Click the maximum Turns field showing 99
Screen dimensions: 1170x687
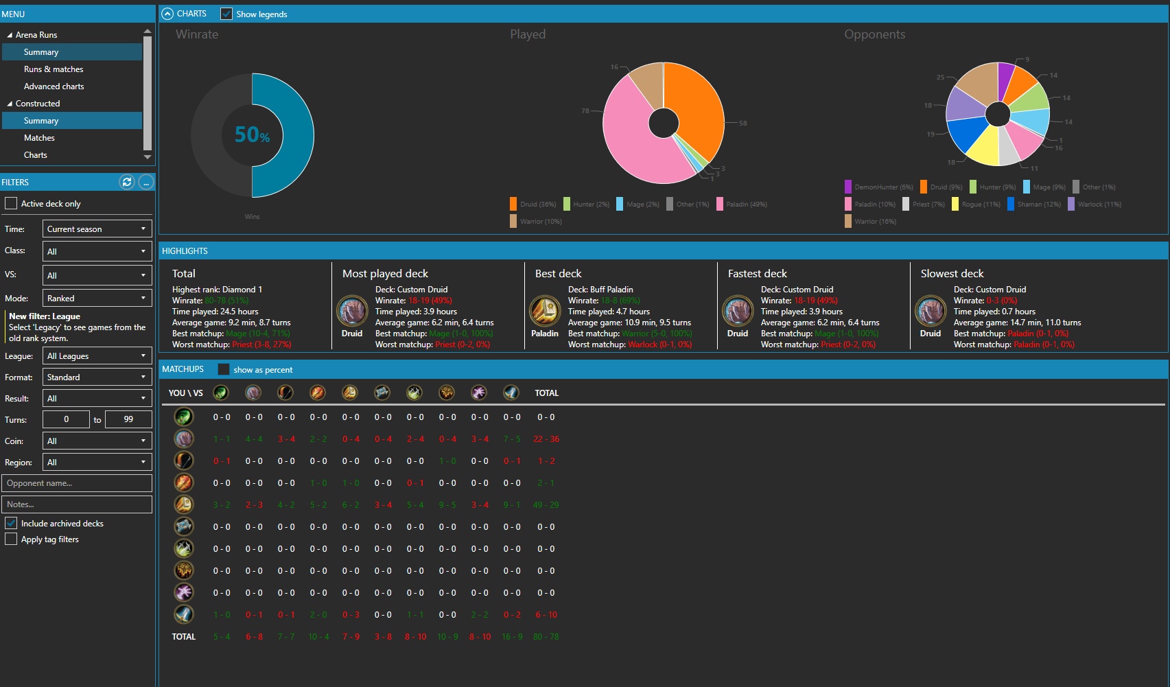click(128, 419)
